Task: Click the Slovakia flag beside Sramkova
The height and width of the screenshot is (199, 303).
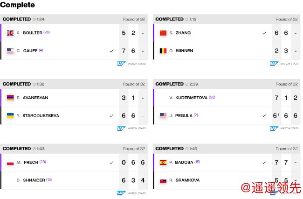Action: tap(163, 180)
